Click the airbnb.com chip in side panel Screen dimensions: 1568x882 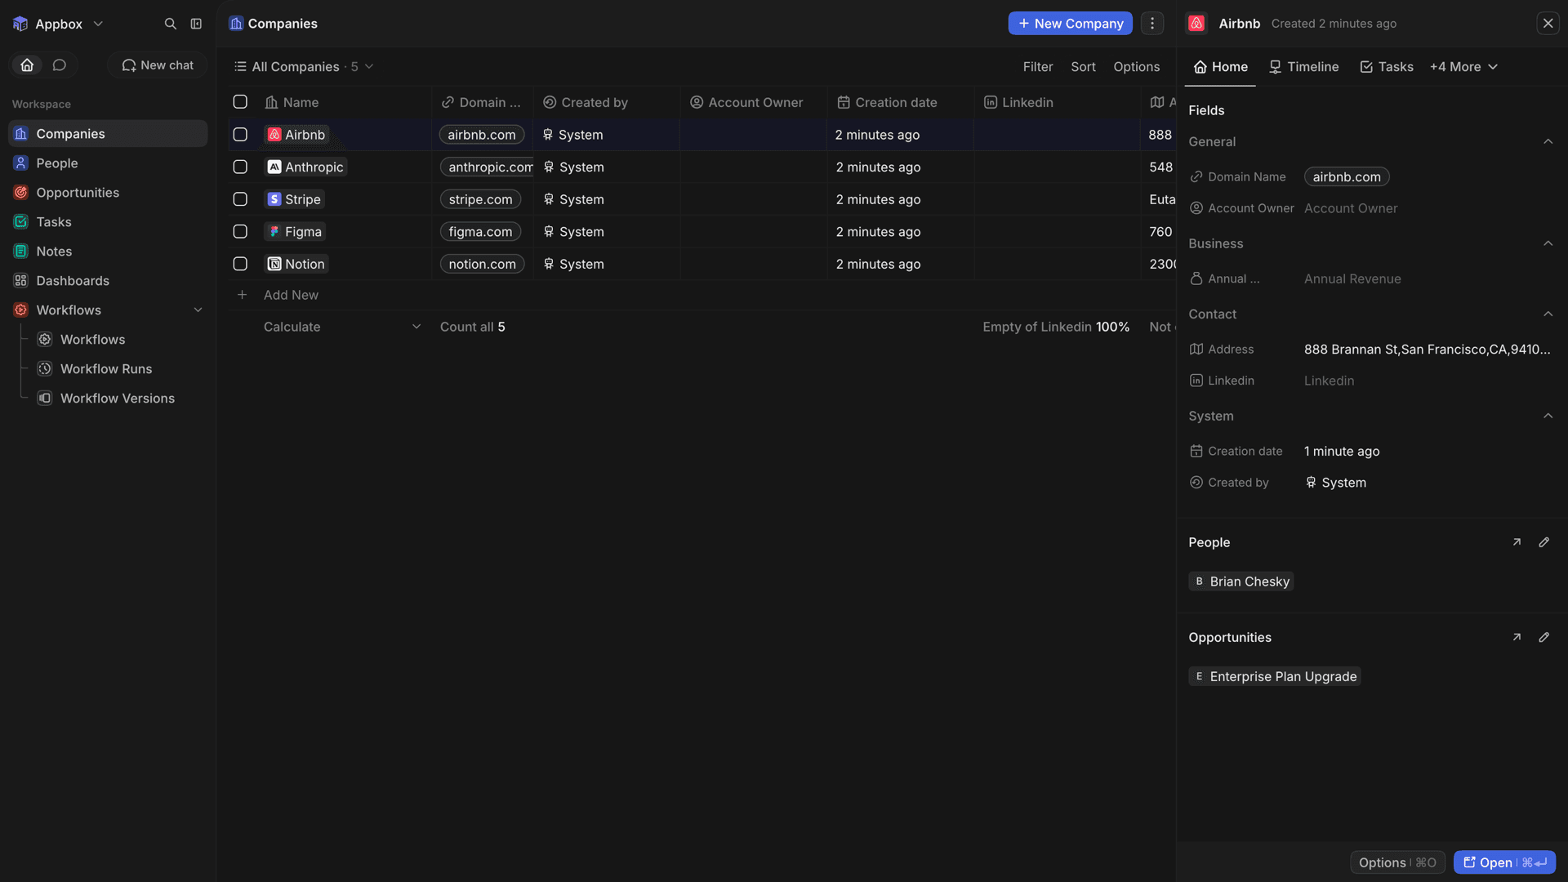1347,177
